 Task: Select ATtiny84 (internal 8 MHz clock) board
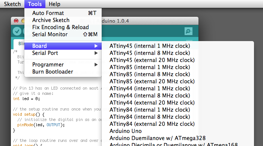(x=178, y=117)
